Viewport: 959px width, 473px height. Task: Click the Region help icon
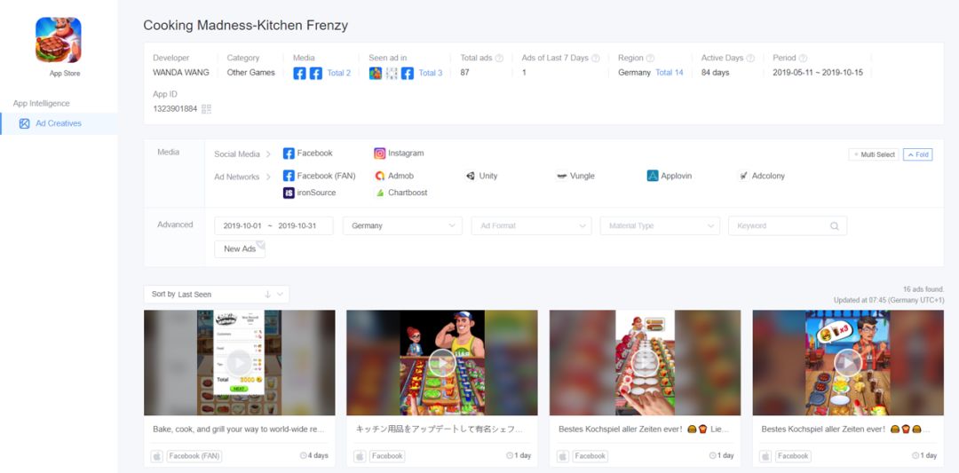click(x=650, y=58)
